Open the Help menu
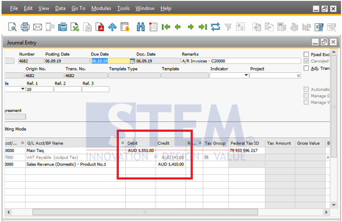This screenshot has height=222, width=342. pyautogui.click(x=166, y=8)
